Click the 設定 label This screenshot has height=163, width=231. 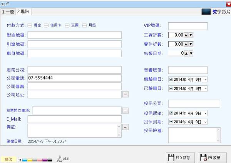tap(66, 159)
